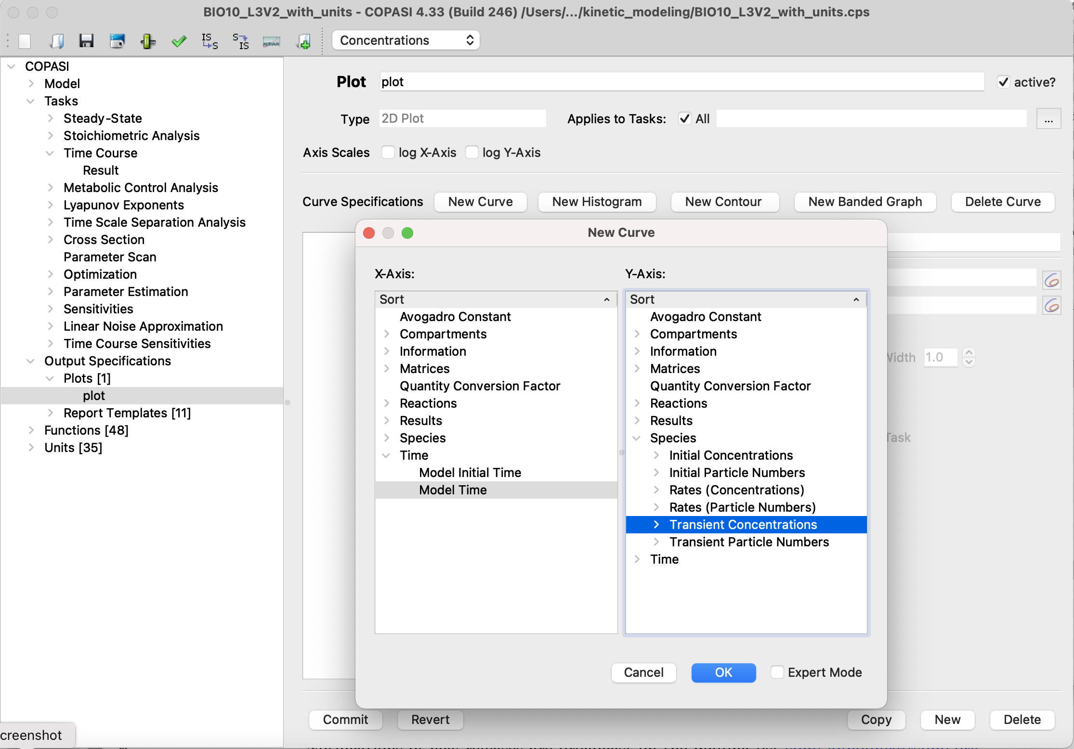Collapse Plots [1] node in sidebar

(x=50, y=378)
